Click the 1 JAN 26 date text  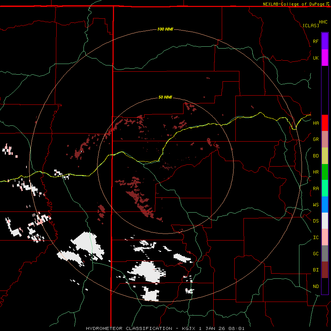coord(212,328)
